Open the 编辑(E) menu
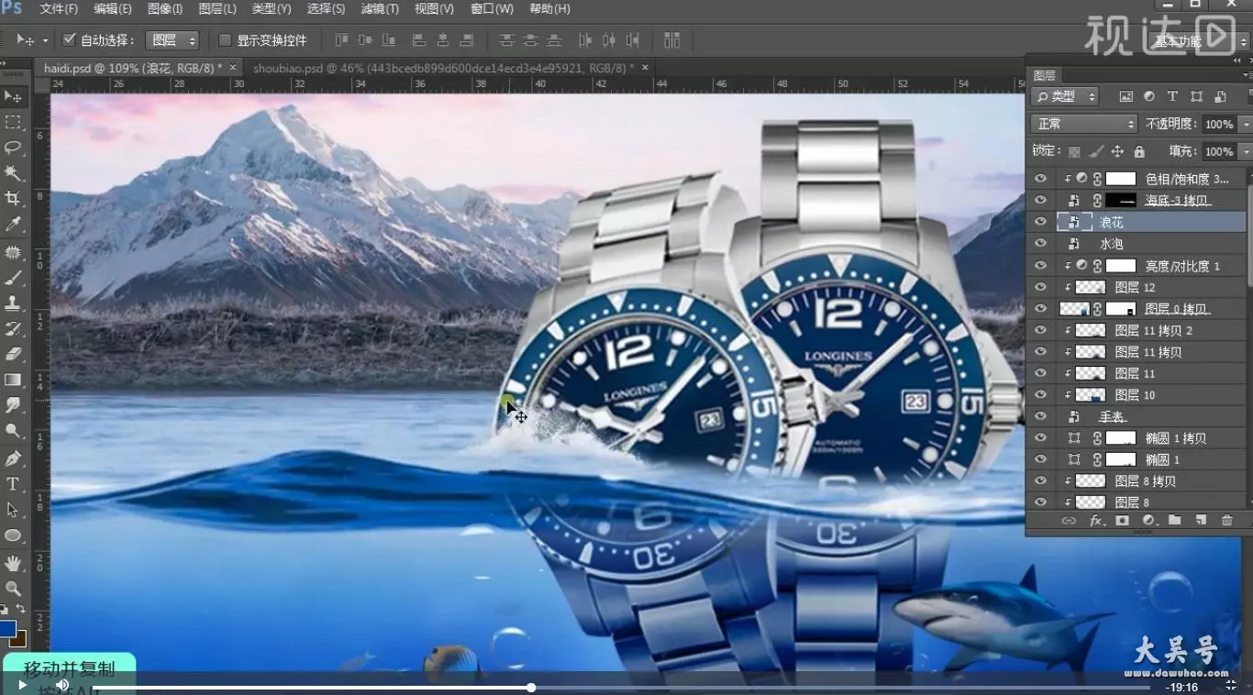 point(112,8)
